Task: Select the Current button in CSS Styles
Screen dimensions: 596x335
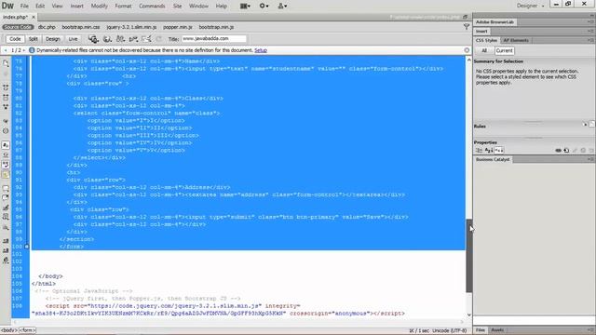Action: (505, 50)
